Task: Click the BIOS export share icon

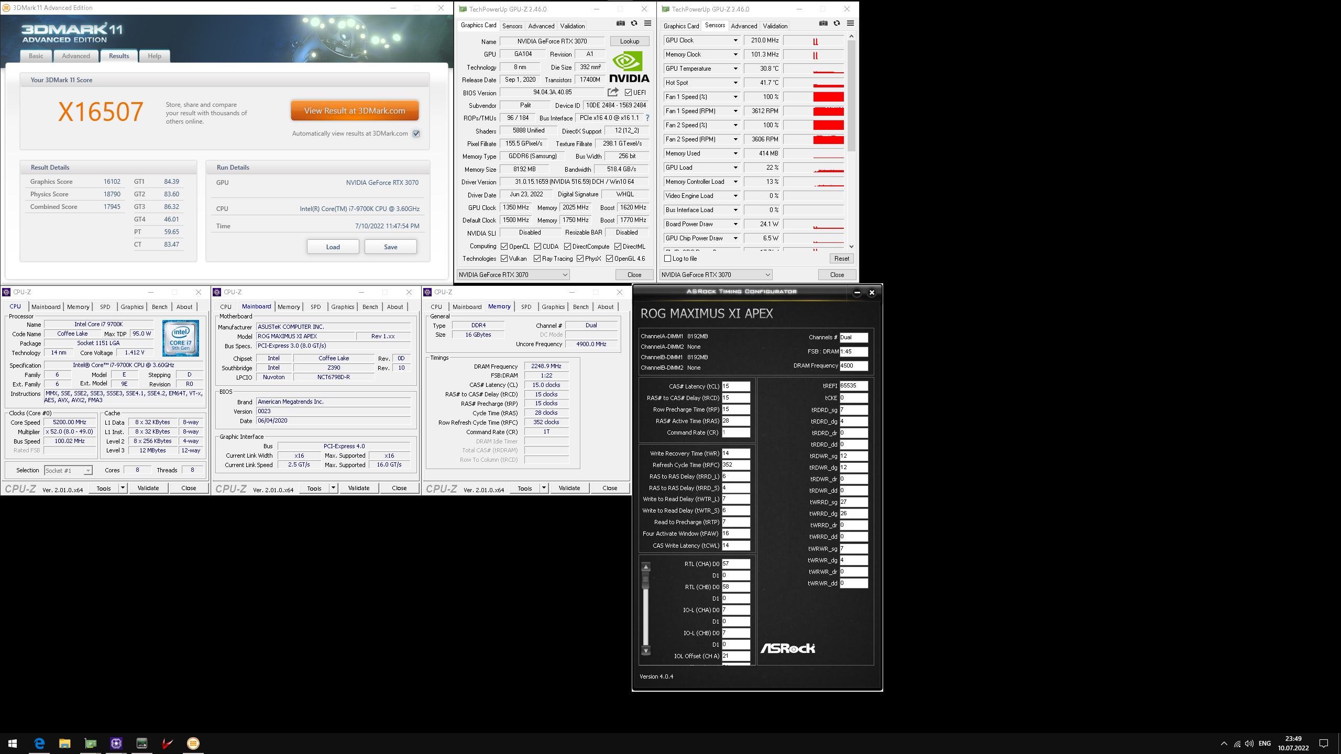Action: (x=613, y=92)
